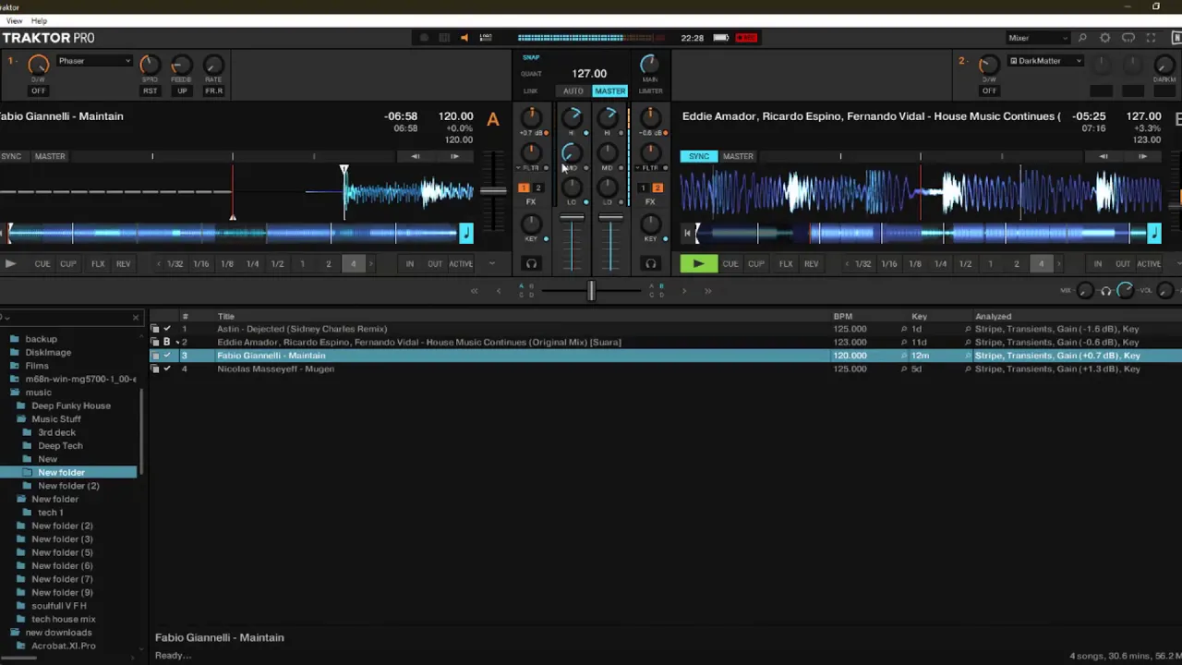Sort tracks by Title column header
1182x665 pixels.
(x=225, y=317)
